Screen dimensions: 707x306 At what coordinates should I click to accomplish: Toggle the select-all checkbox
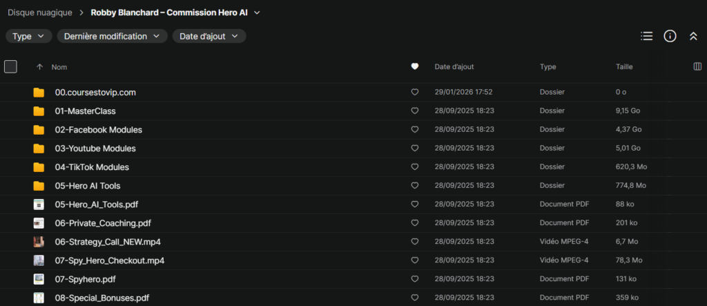pos(10,66)
